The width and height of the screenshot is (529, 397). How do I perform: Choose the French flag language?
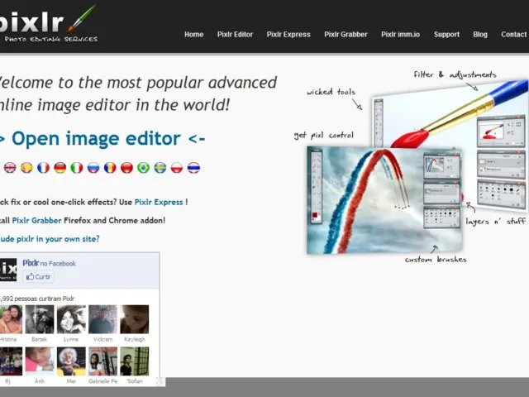(43, 167)
